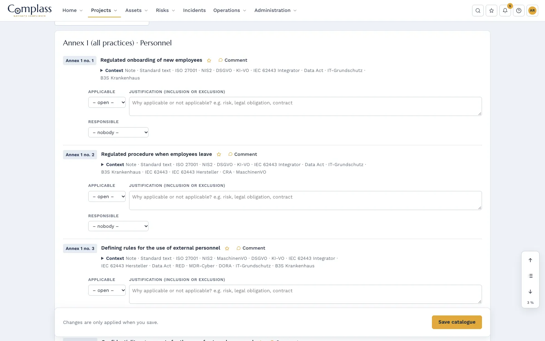
Task: Star 'Regulated procedure when employees leave'
Action: coord(219,154)
